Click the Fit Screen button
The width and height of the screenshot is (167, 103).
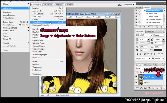59,5
